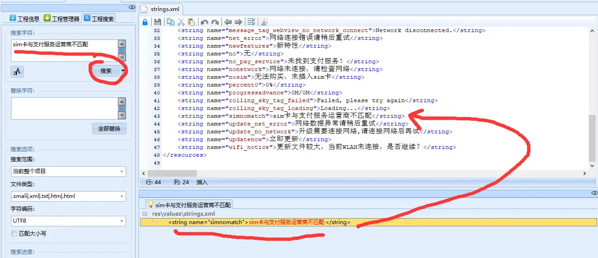Click the 全部替换 button

(x=109, y=129)
